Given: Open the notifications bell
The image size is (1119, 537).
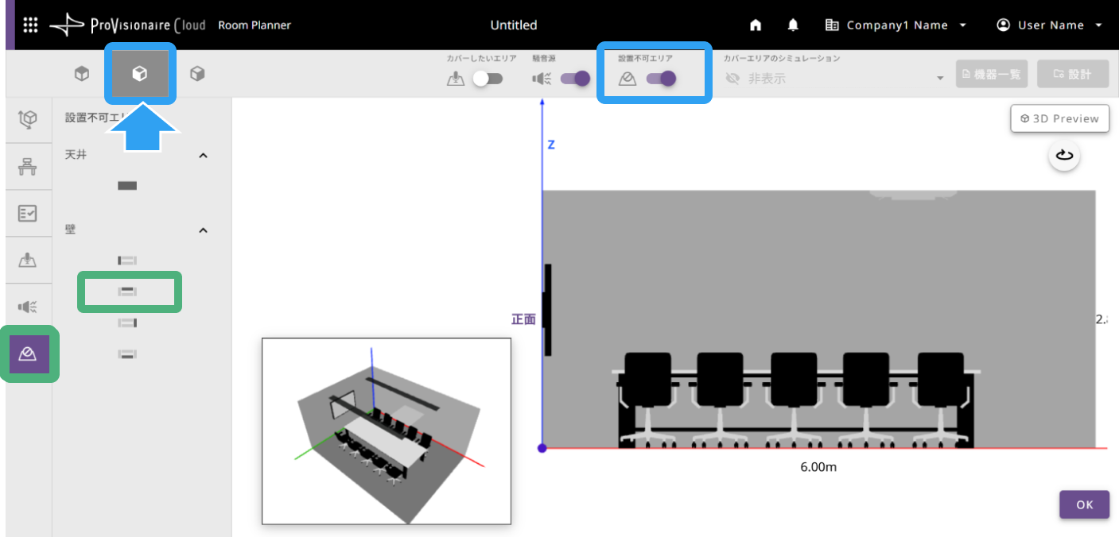Looking at the screenshot, I should pyautogui.click(x=793, y=25).
